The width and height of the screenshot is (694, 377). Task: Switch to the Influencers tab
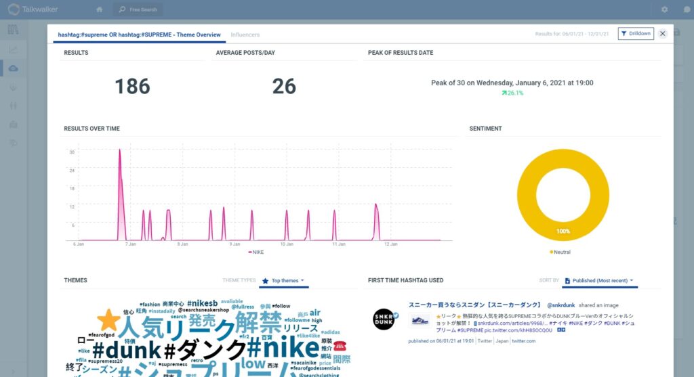(x=245, y=35)
